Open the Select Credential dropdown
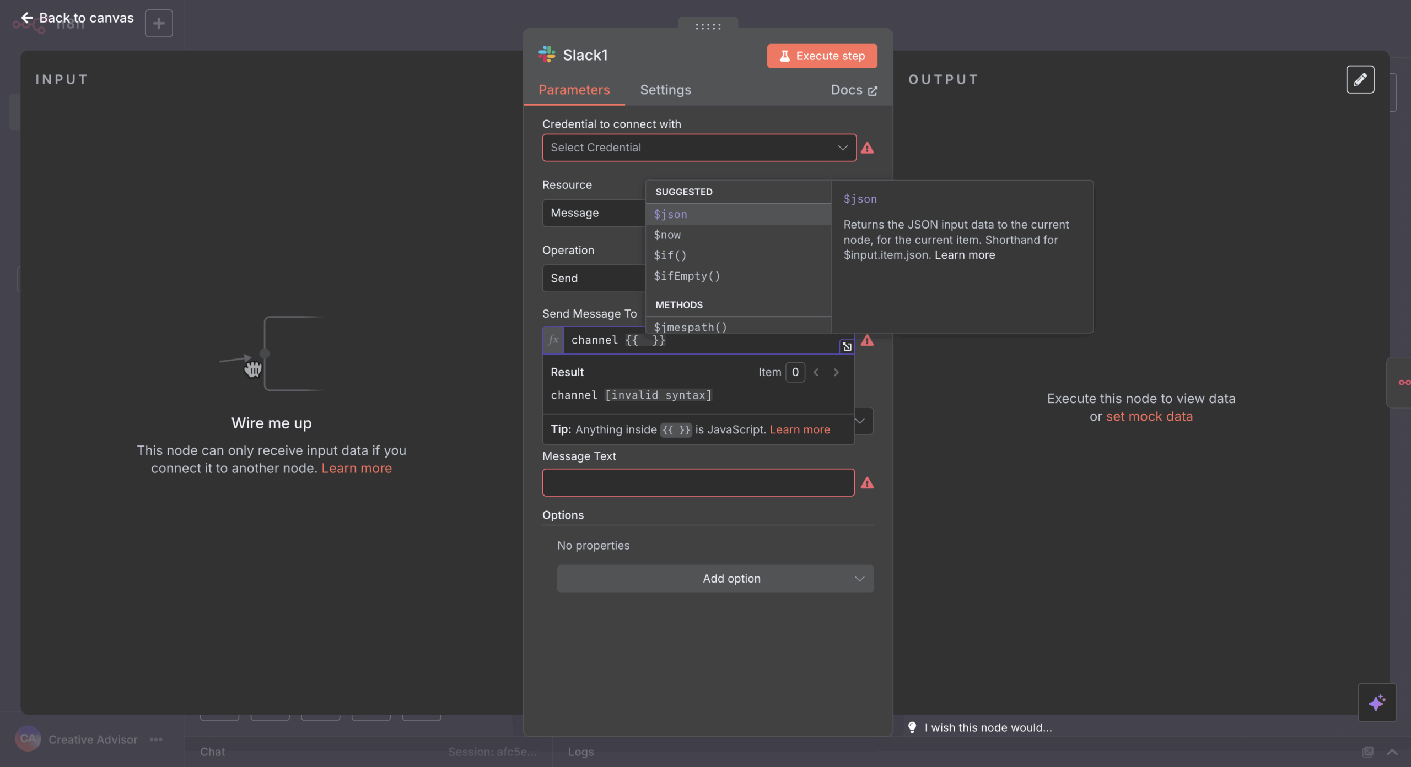The height and width of the screenshot is (767, 1411). tap(699, 148)
